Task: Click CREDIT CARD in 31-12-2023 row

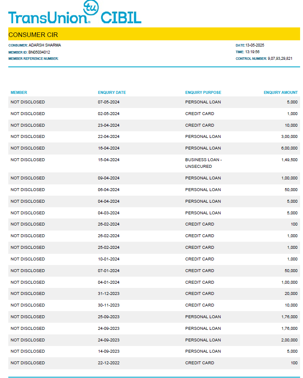Action: pos(200,293)
